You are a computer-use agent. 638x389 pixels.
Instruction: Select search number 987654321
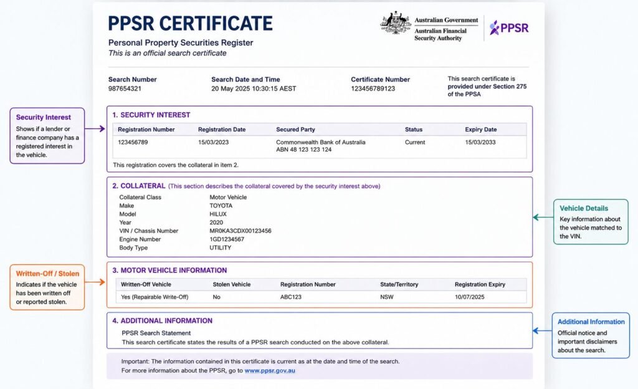click(125, 89)
